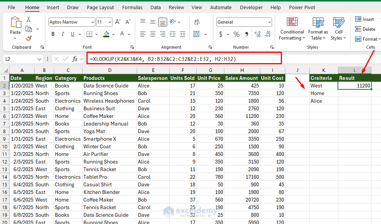Viewport: 381px width, 224px height.
Task: Click the Insert cells button
Action: [365, 19]
